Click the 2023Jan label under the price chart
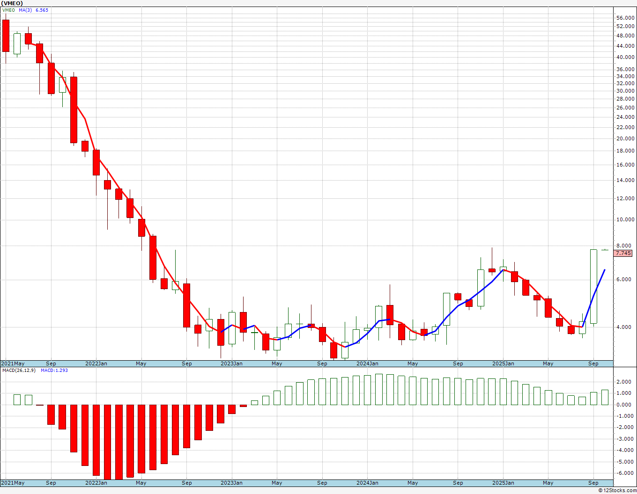 pos(231,363)
